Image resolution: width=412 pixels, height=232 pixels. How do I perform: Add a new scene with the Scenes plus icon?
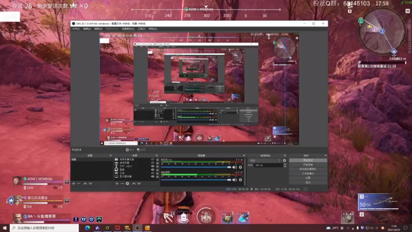click(74, 184)
